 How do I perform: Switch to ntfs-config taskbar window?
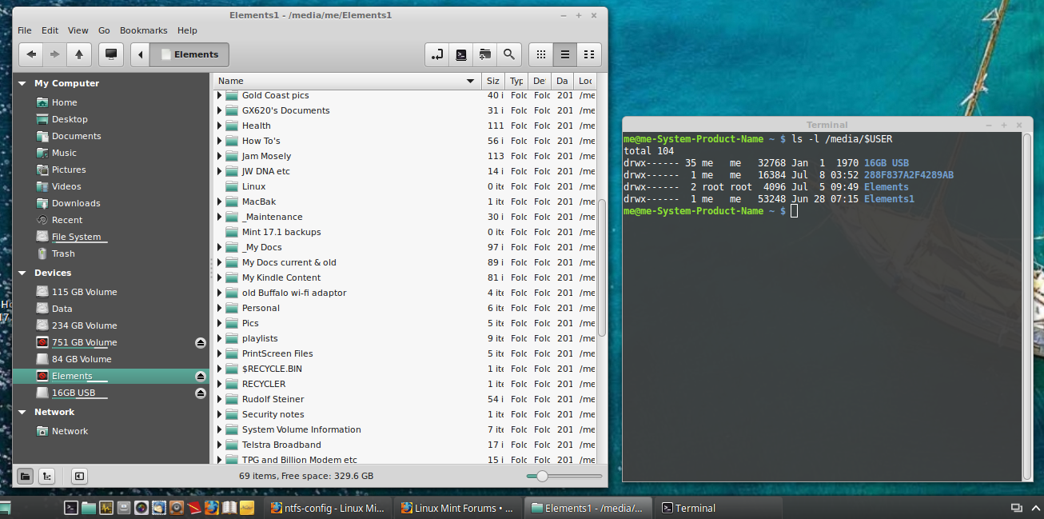tap(328, 508)
